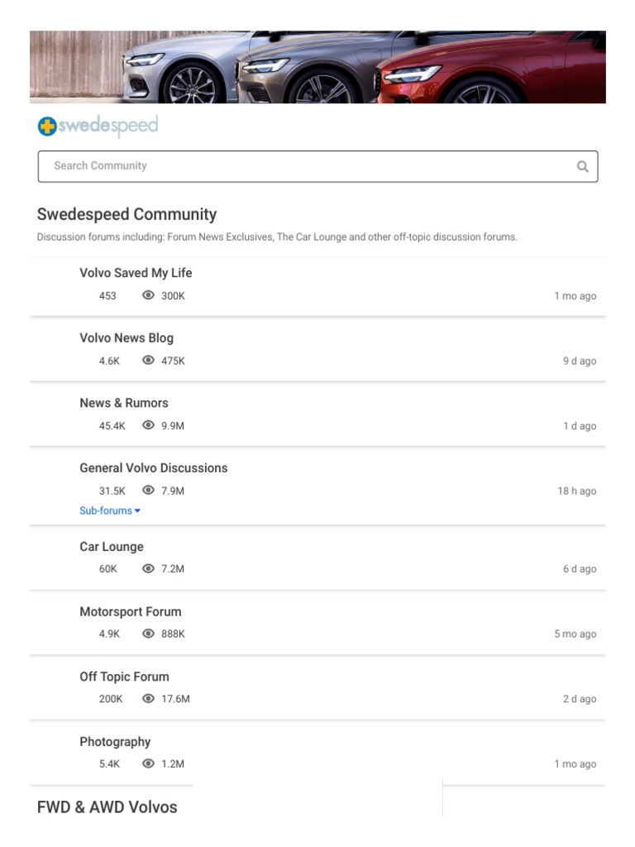
Task: Click views eye icon for Car Lounge
Action: 149,569
